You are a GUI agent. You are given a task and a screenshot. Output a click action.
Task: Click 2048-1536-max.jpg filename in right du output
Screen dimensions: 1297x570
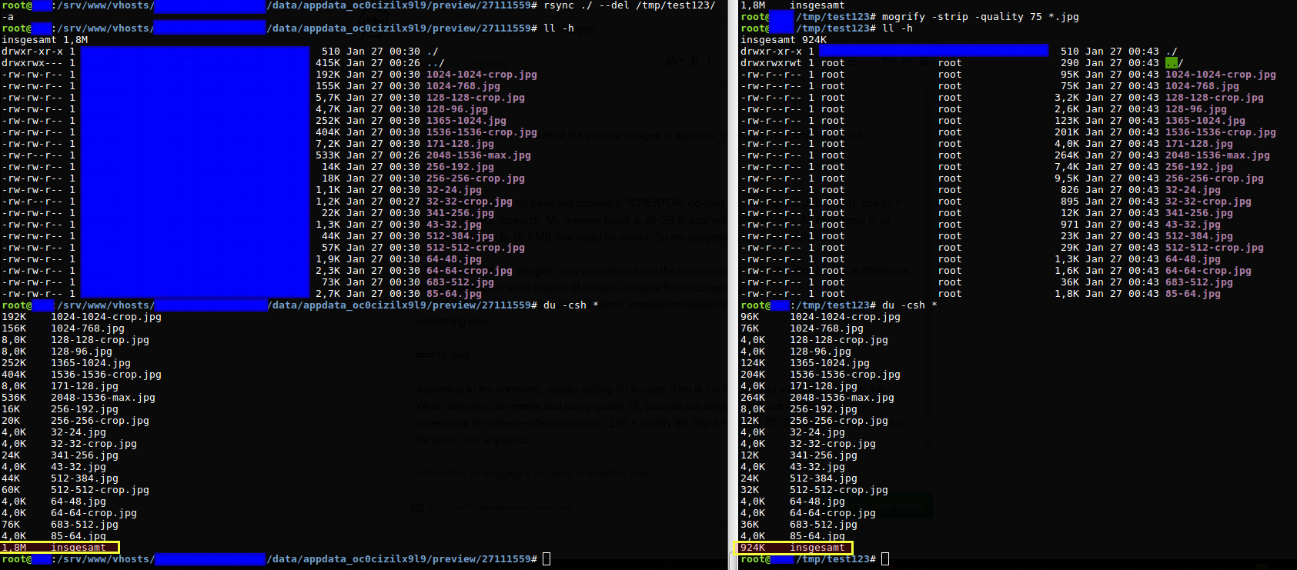click(842, 398)
